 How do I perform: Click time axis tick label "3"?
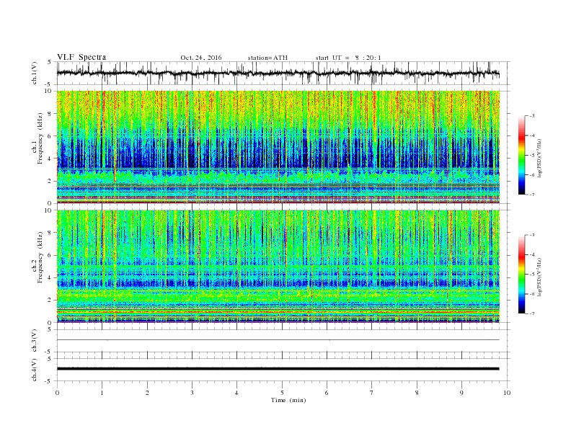click(x=192, y=393)
